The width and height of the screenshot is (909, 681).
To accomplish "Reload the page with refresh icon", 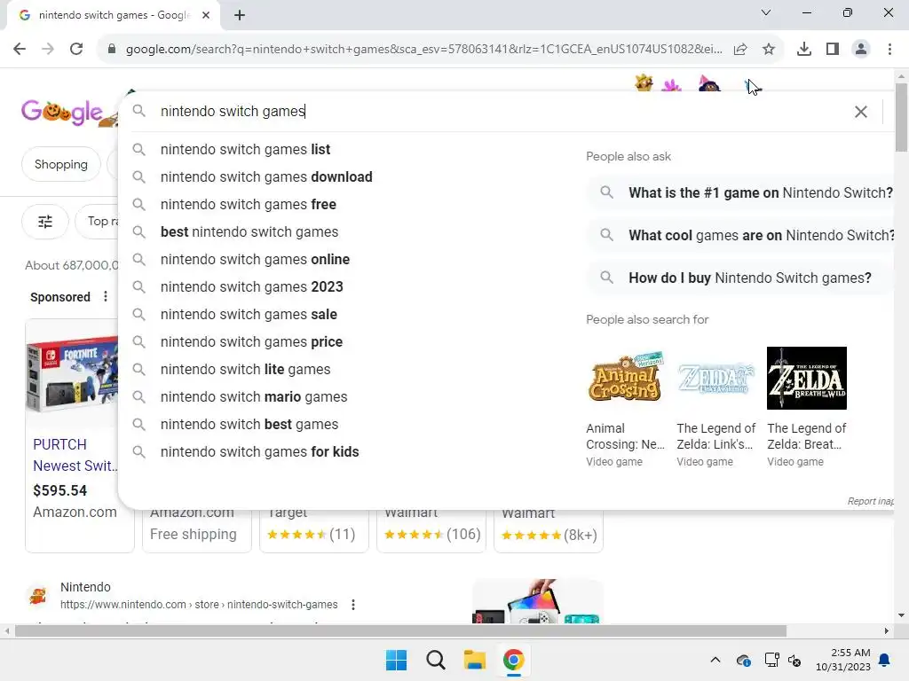I will point(76,49).
